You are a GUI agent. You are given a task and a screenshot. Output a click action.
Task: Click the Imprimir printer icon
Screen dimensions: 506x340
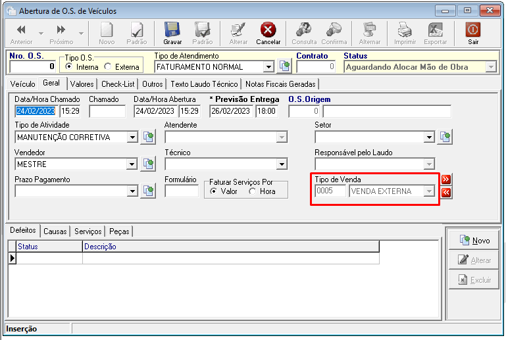pyautogui.click(x=405, y=34)
